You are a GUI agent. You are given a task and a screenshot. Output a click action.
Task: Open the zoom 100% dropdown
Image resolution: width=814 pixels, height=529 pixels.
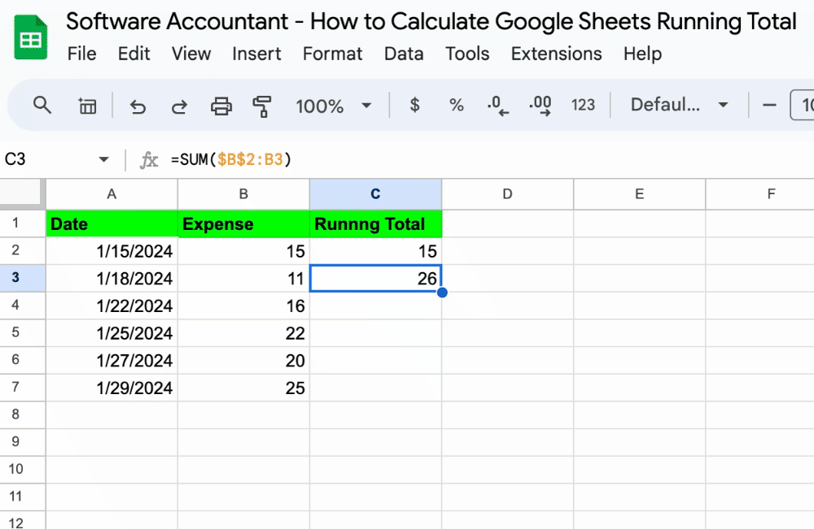tap(333, 106)
